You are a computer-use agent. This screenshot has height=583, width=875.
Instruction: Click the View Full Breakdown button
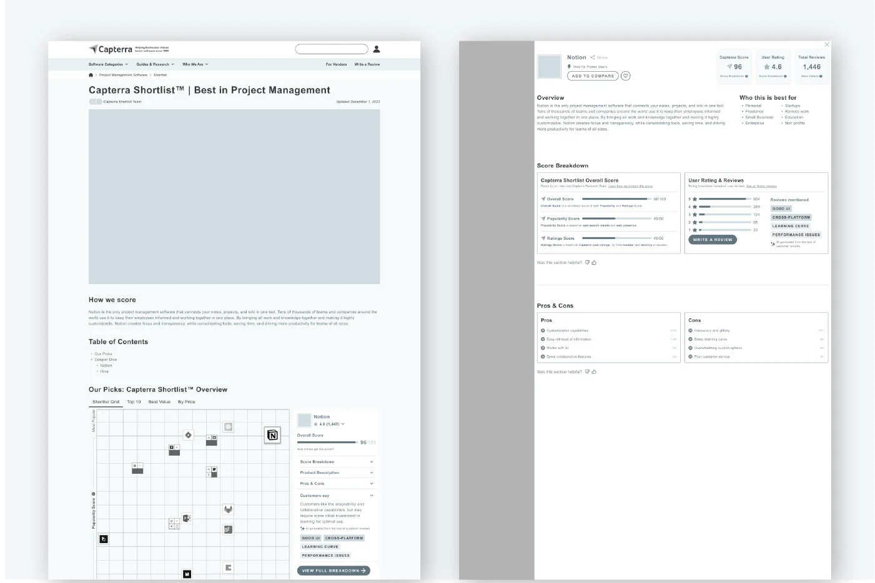[x=334, y=571]
